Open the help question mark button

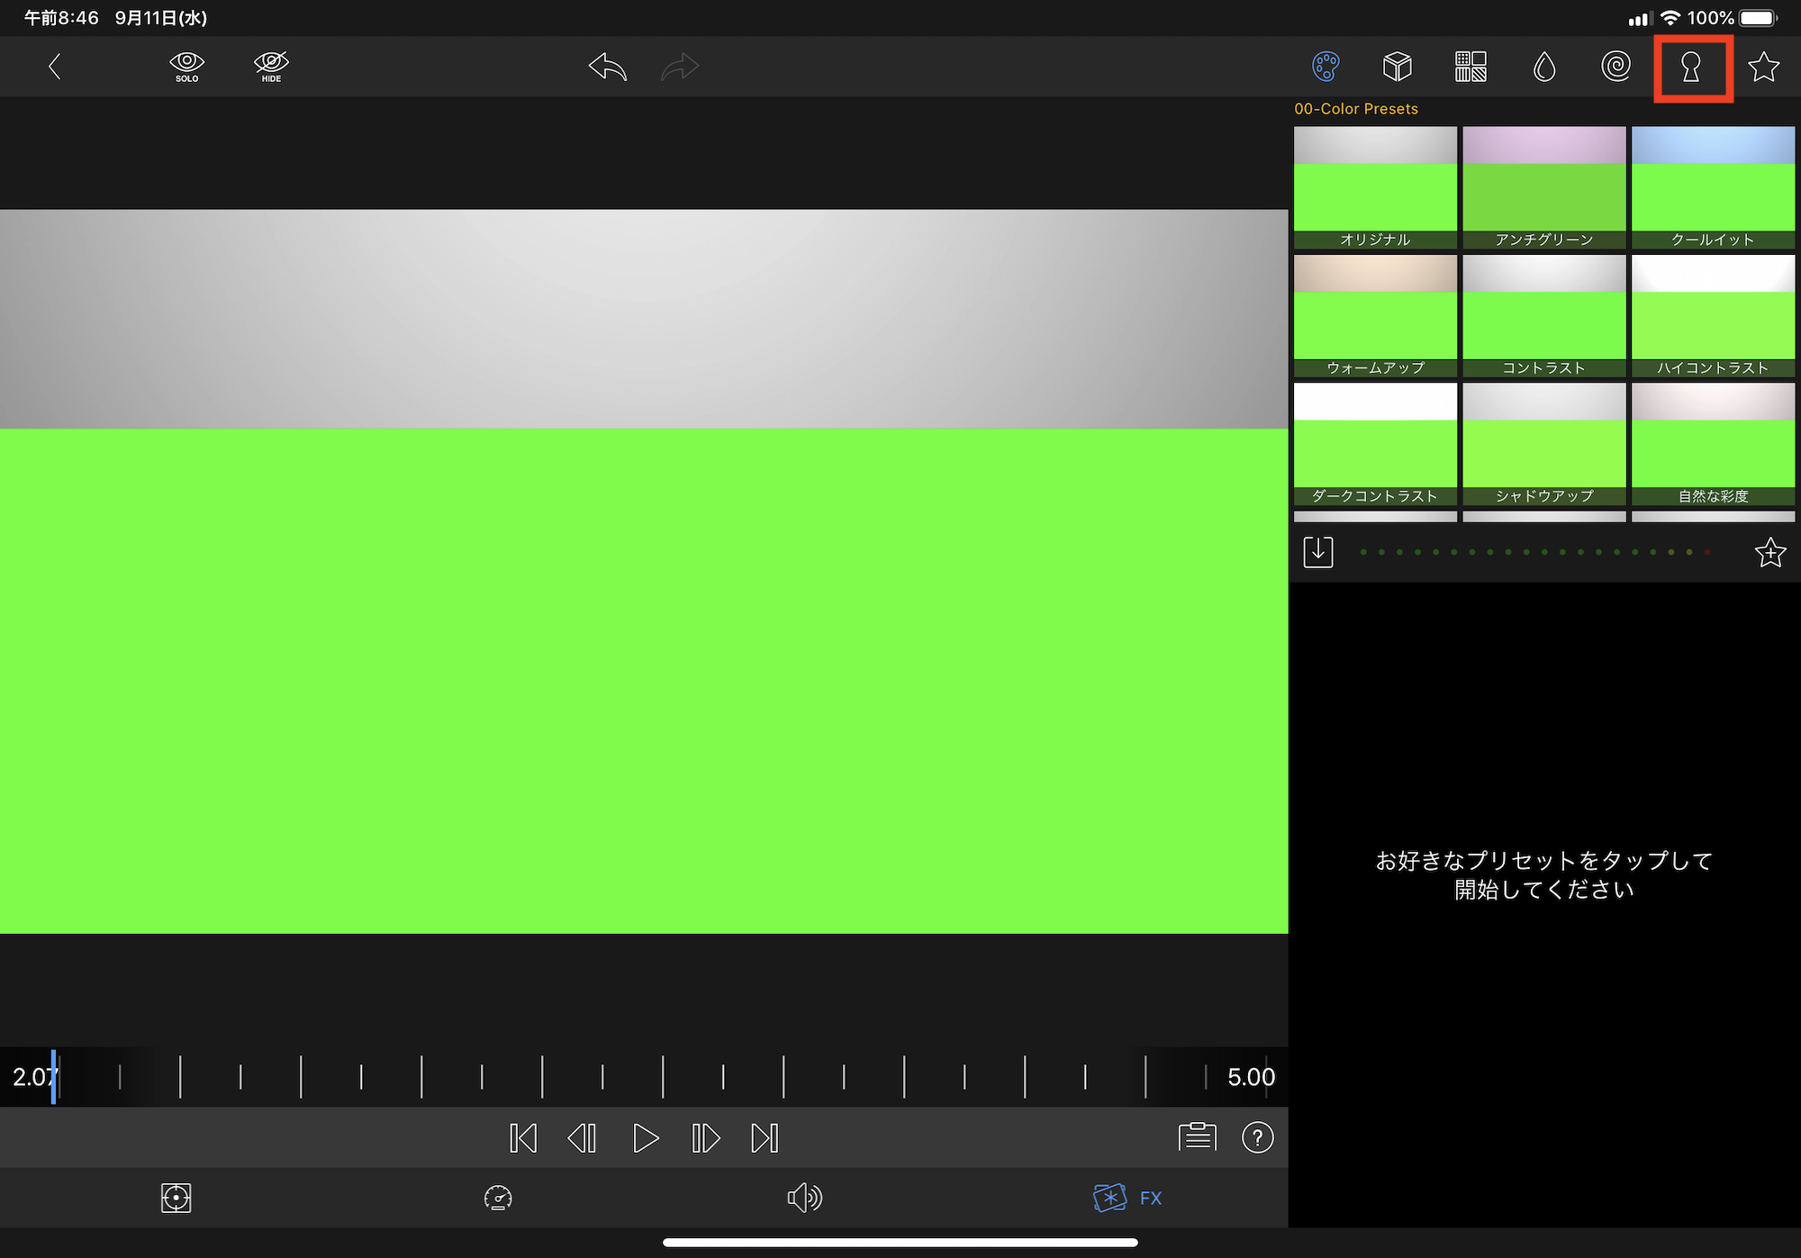[x=1257, y=1138]
